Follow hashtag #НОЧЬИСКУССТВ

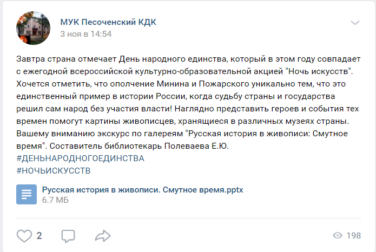pos(54,171)
